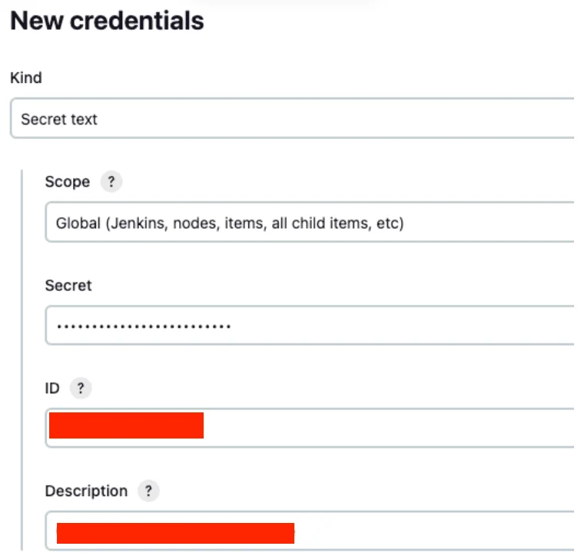Click the New credentials heading
Viewport: 581px width, 556px height.
107,21
